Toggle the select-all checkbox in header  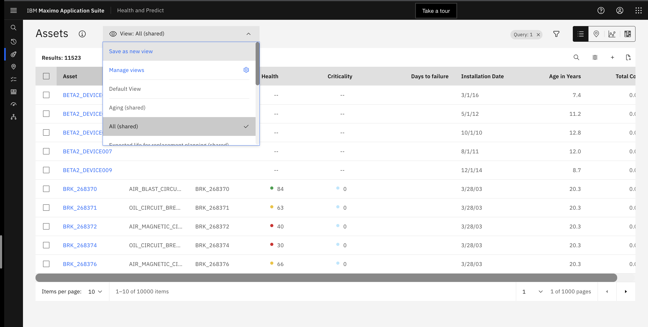pyautogui.click(x=46, y=76)
